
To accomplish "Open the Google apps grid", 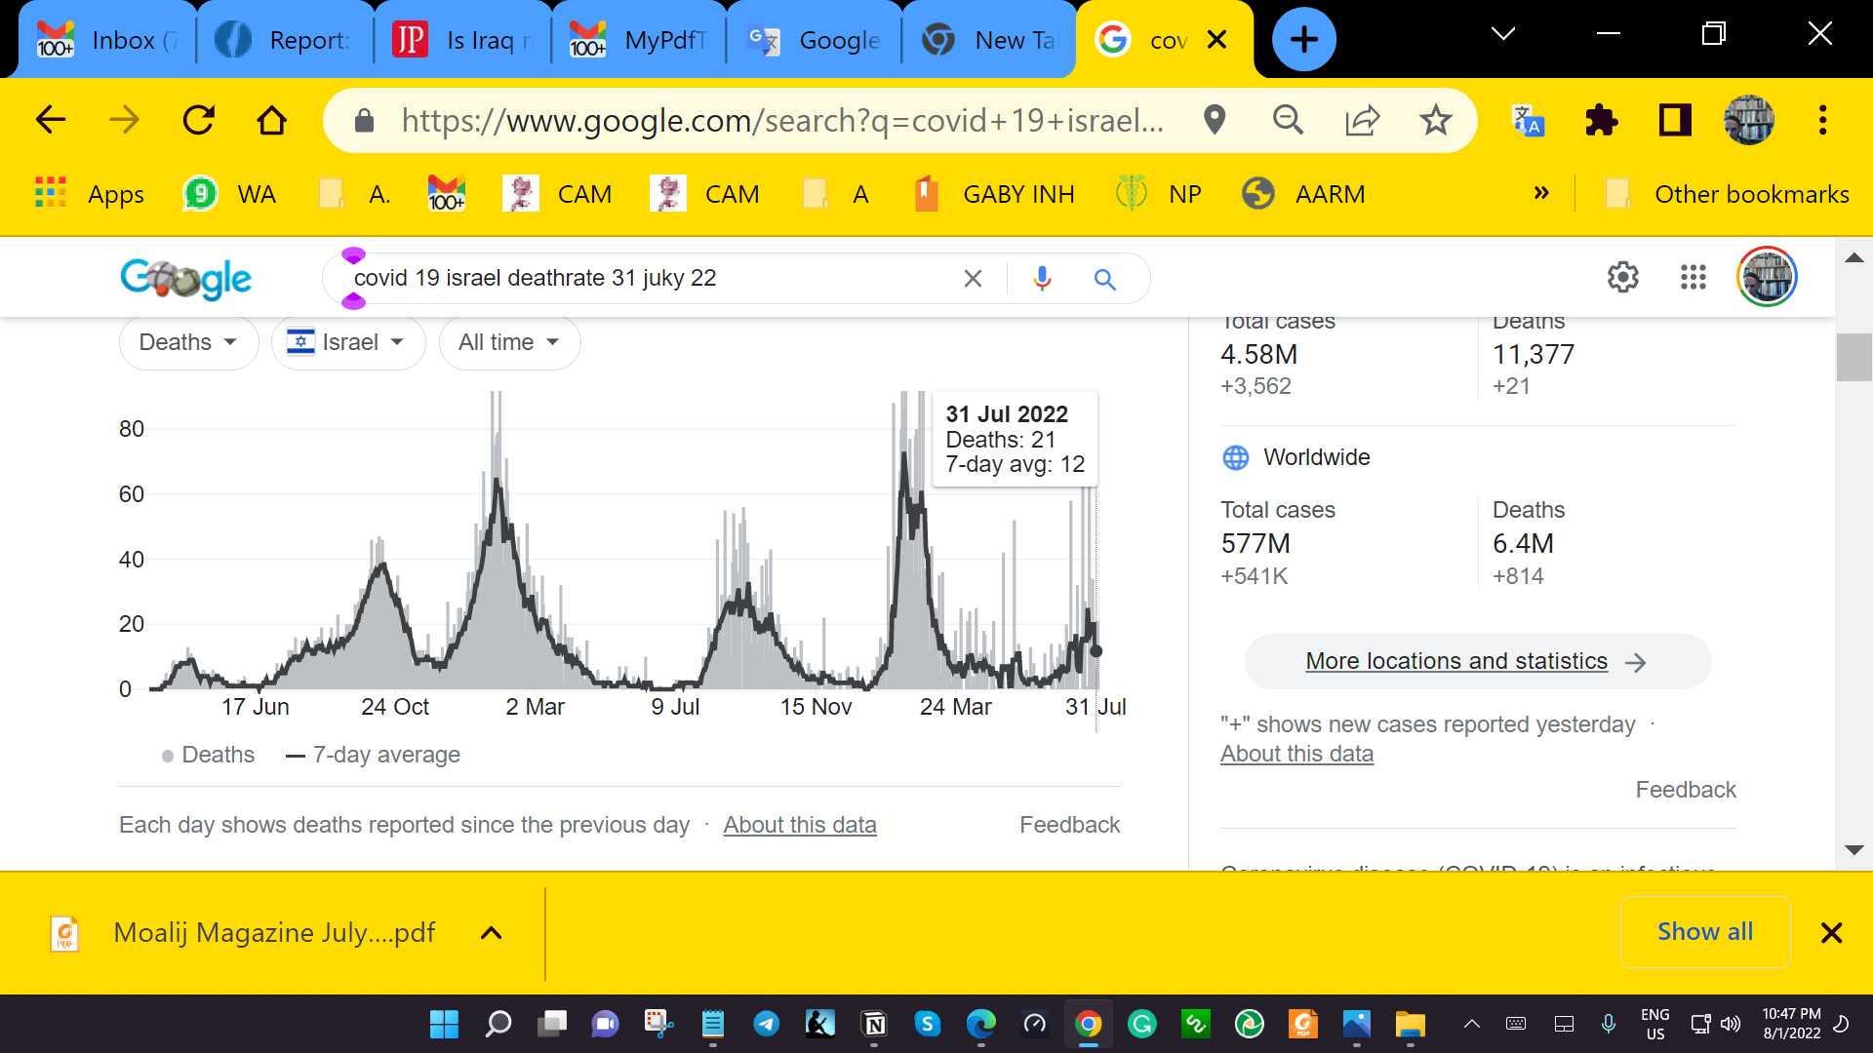I will pos(1694,278).
